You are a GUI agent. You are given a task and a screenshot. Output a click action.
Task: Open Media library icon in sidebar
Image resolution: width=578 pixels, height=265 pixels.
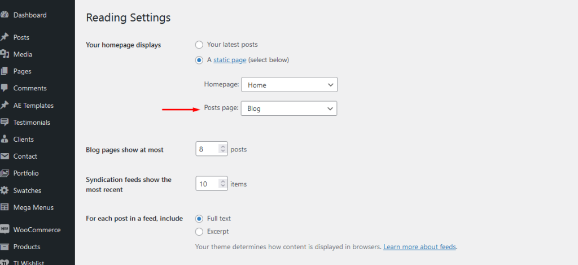(4, 54)
